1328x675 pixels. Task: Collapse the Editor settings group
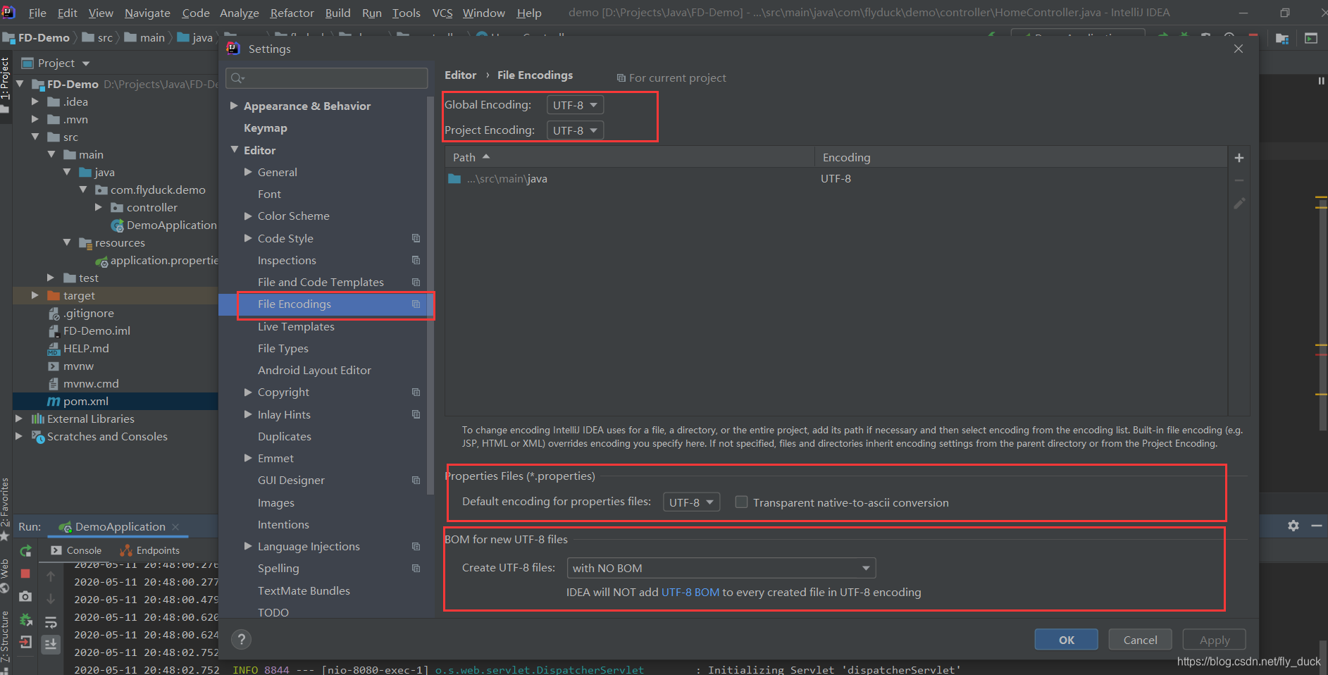coord(235,149)
